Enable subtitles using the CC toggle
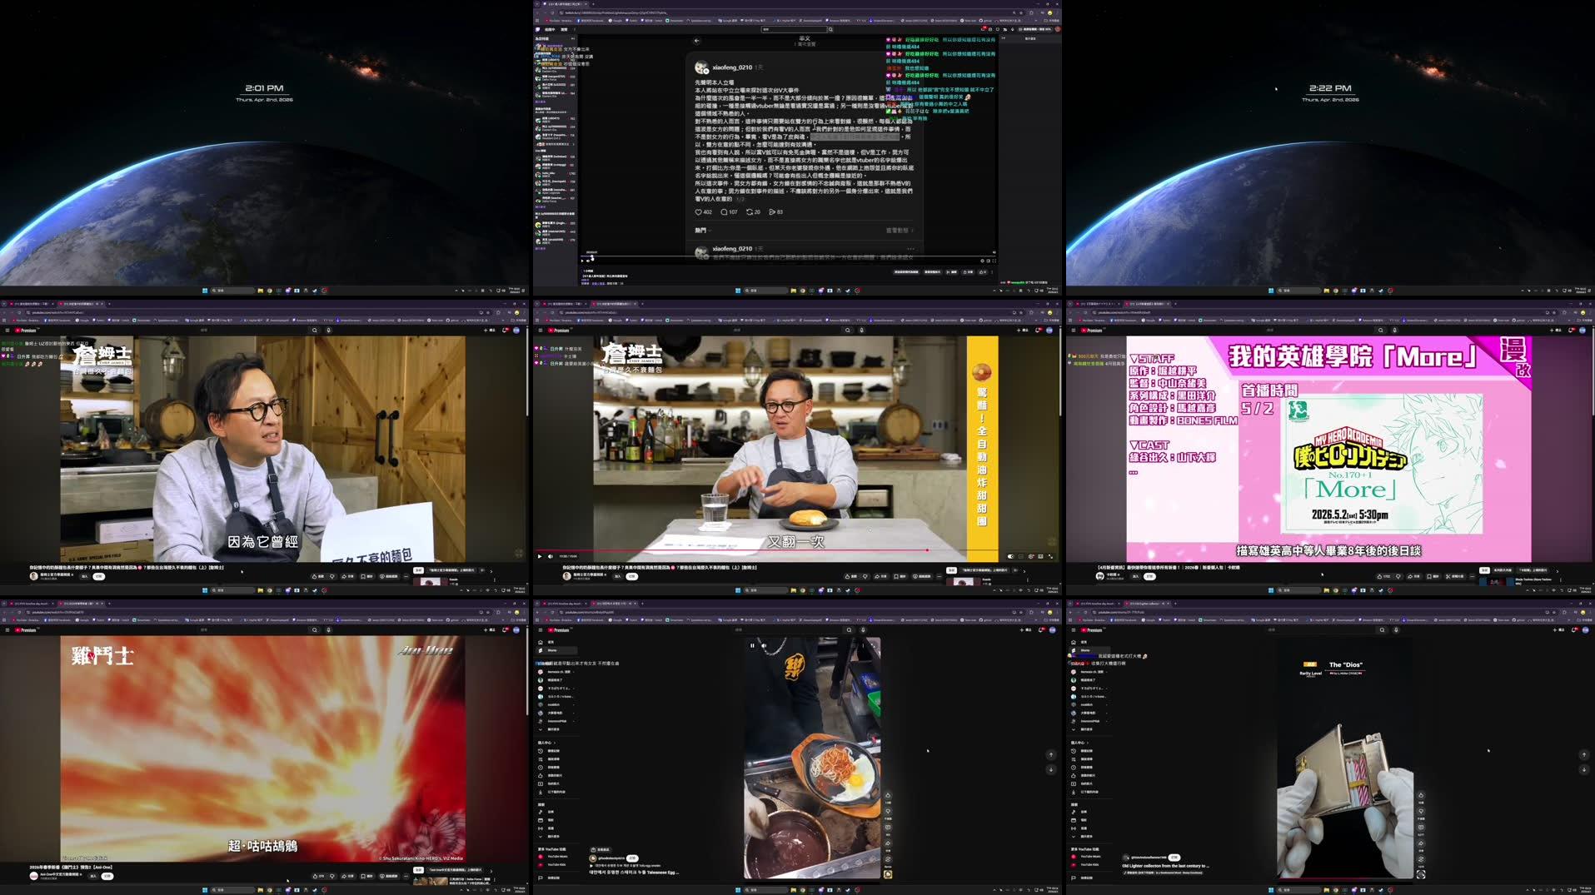Image resolution: width=1595 pixels, height=895 pixels. click(1020, 556)
